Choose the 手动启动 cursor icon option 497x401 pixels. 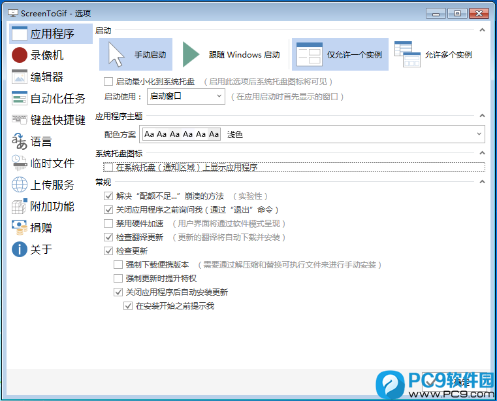click(116, 54)
